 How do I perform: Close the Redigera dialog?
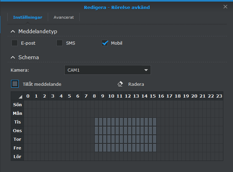click(x=225, y=7)
